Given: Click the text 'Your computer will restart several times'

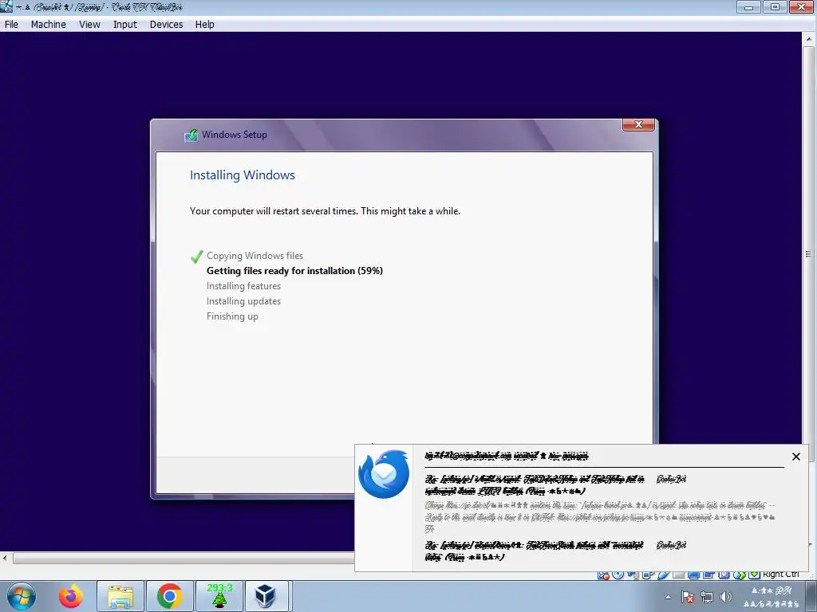Looking at the screenshot, I should pos(274,211).
